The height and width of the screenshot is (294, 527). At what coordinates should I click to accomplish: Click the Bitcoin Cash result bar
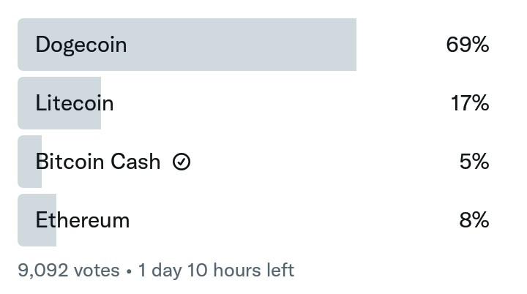pos(29,162)
